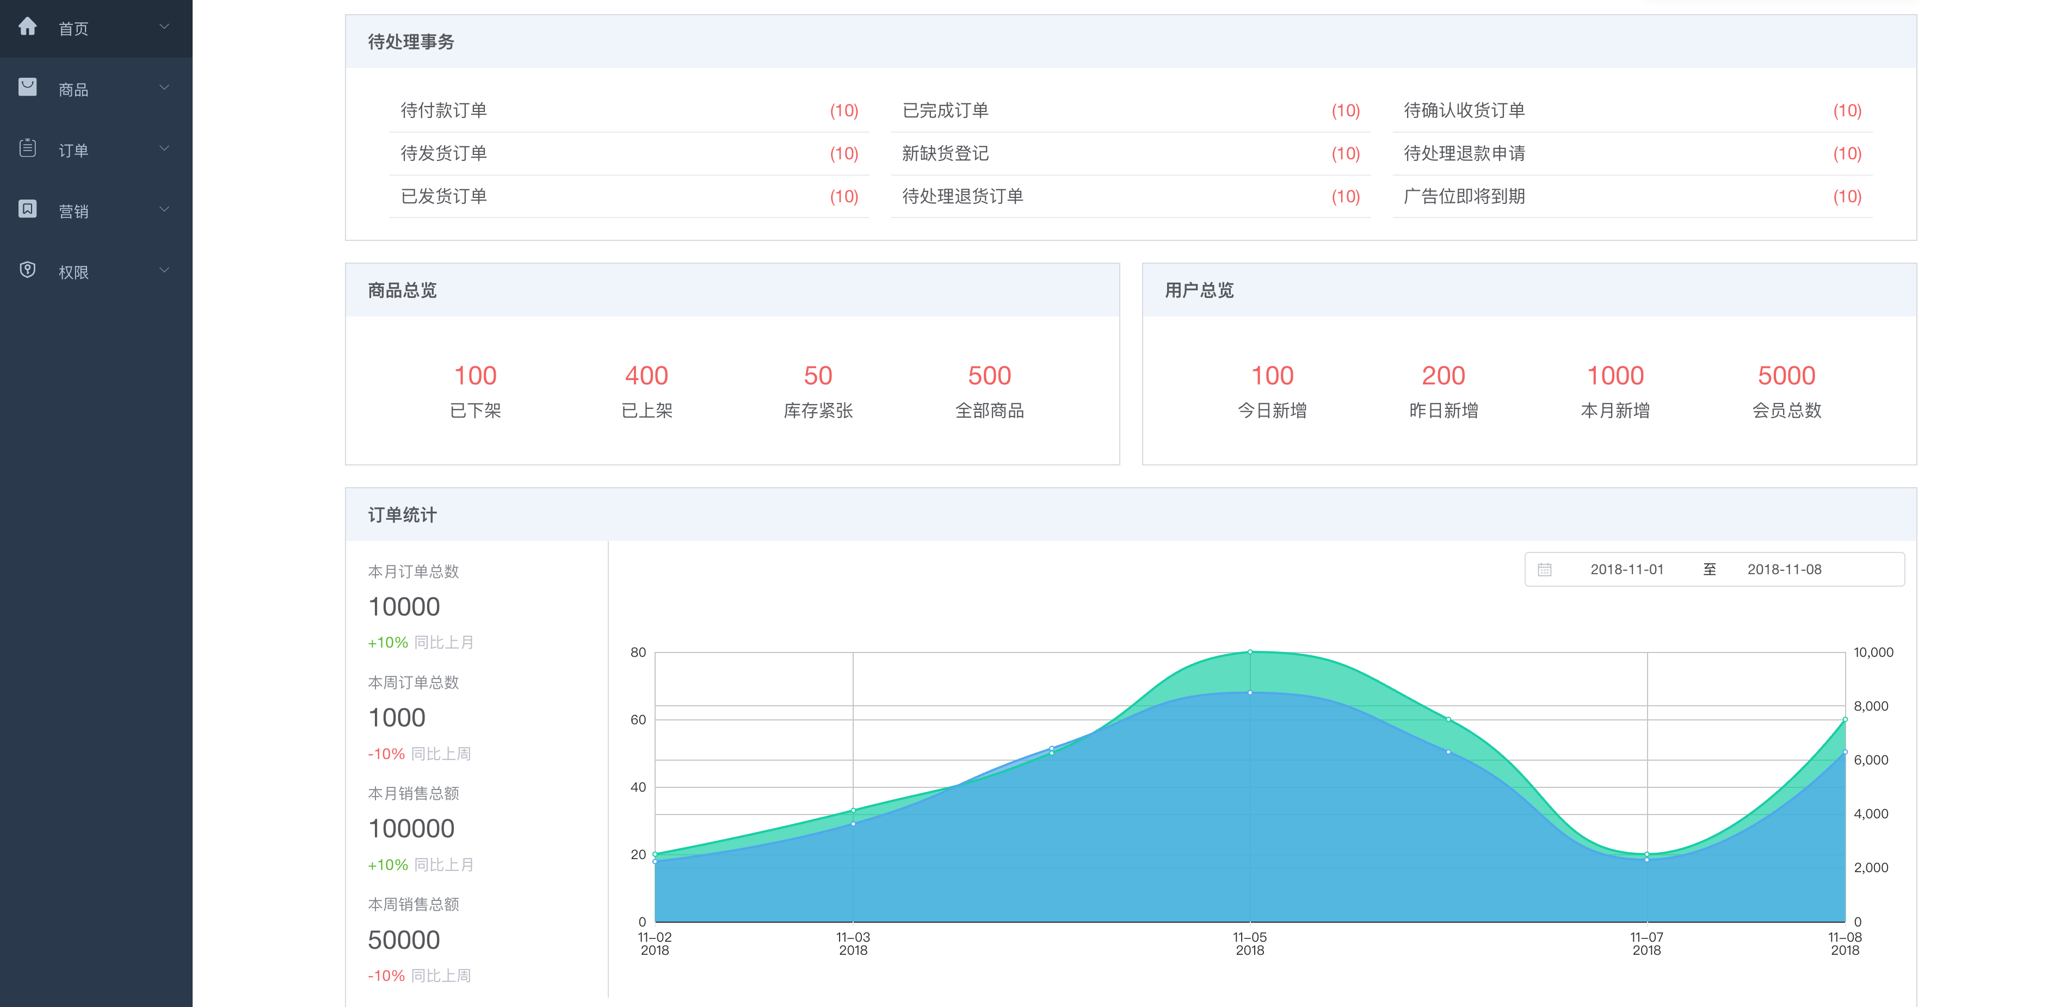Image resolution: width=2060 pixels, height=1007 pixels.
Task: Open 待处理退货订单 pending item
Action: click(x=1131, y=197)
